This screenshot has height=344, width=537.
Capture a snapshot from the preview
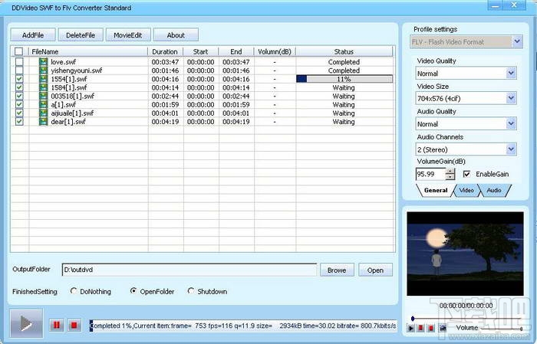(443, 328)
